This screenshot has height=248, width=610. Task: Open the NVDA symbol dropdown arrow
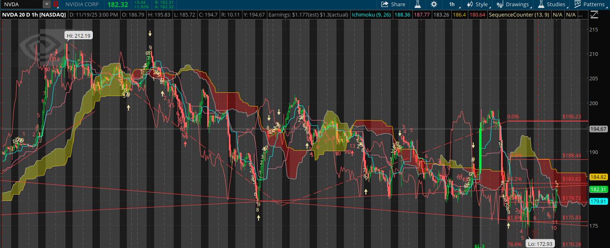[47, 4]
